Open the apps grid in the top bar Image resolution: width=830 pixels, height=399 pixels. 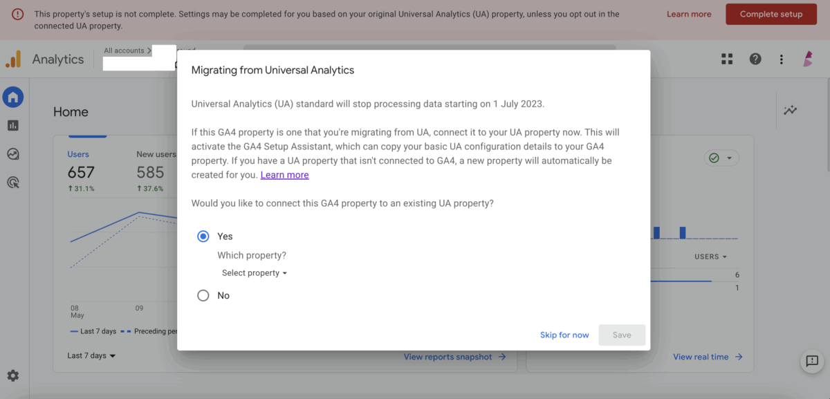726,59
